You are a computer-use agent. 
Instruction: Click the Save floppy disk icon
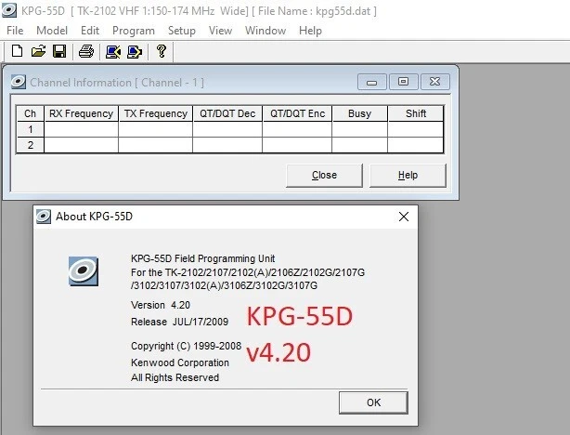tap(59, 51)
